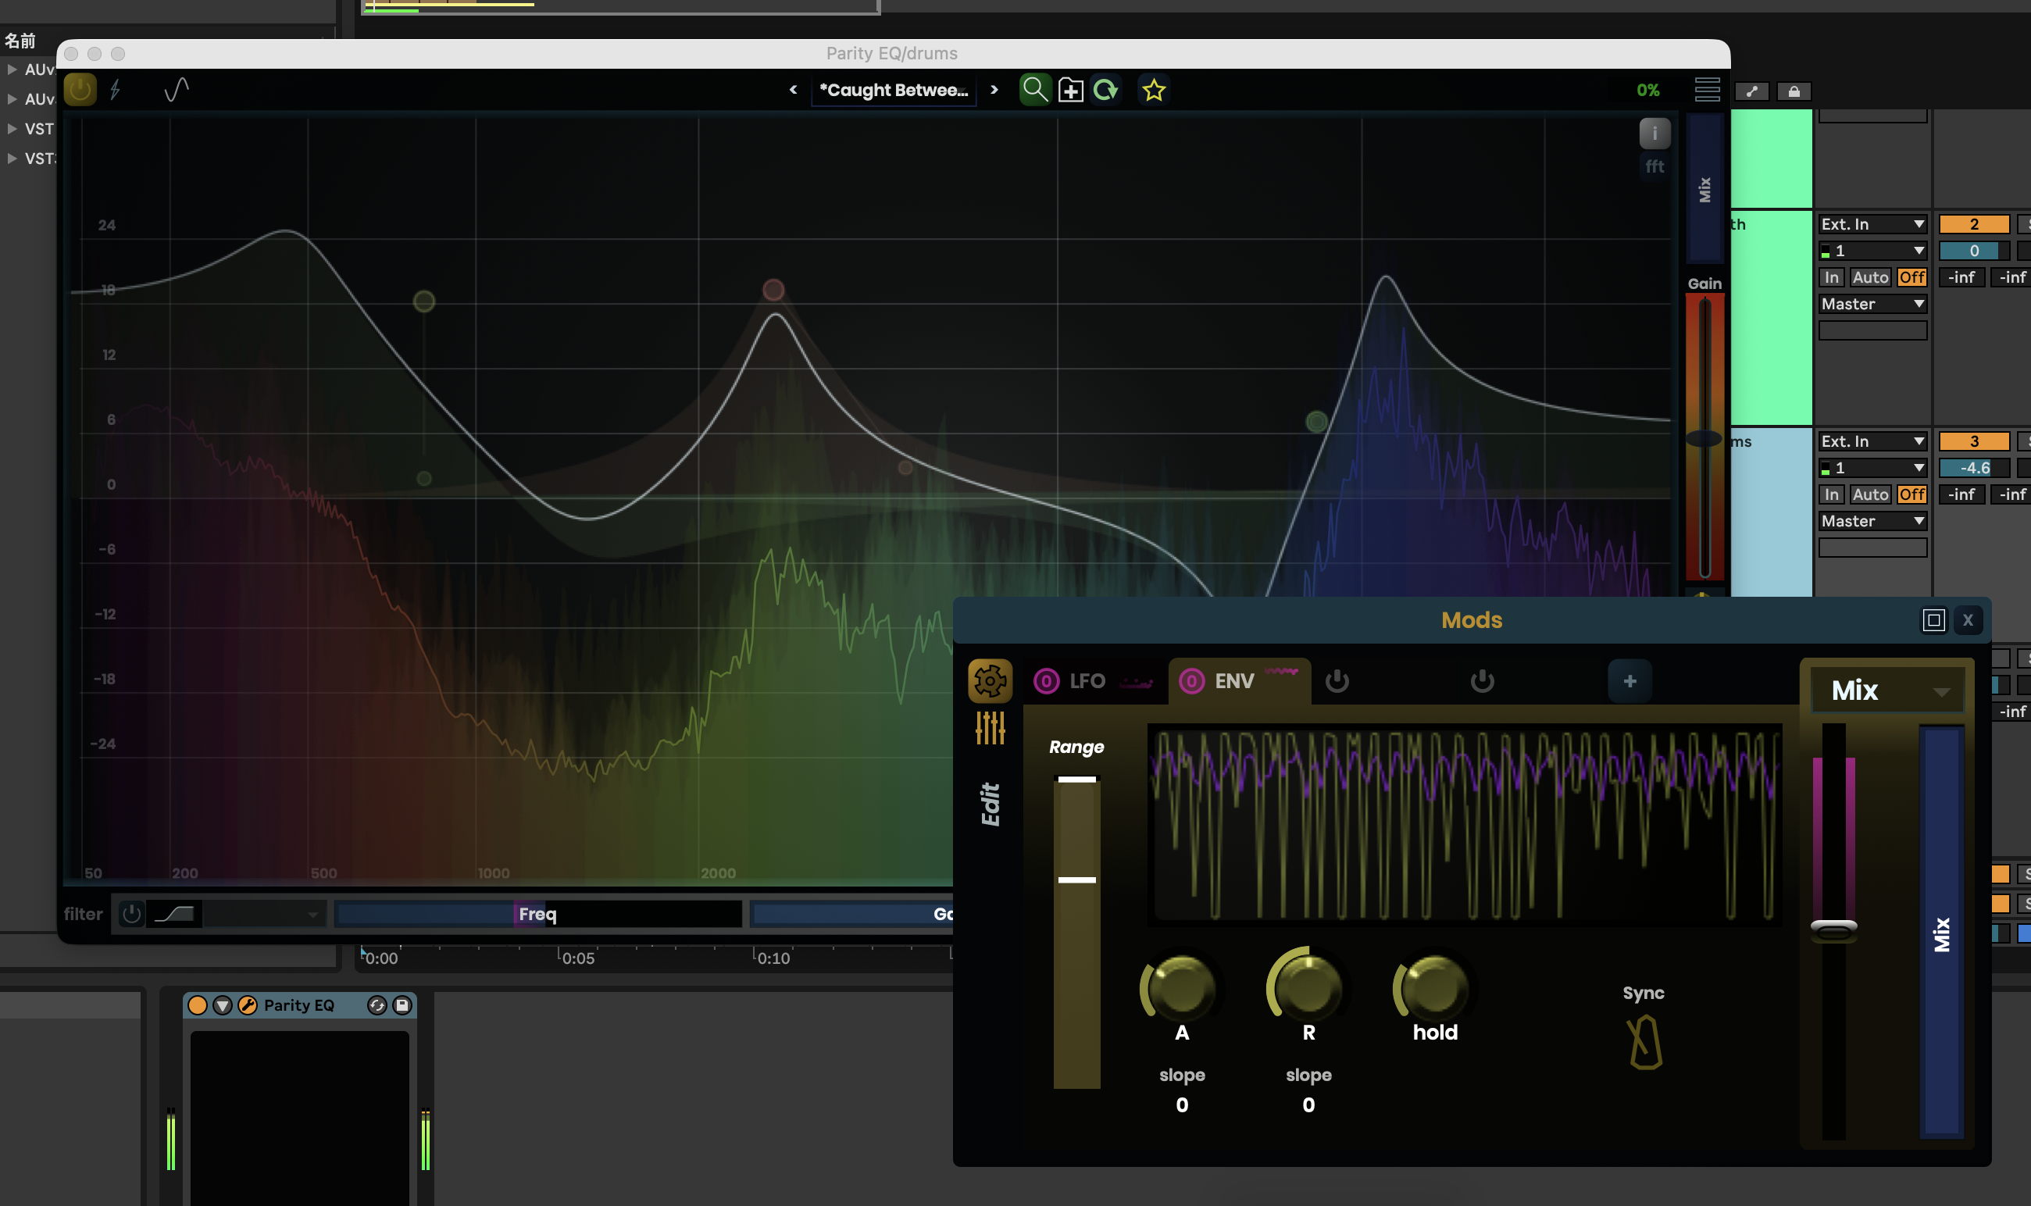The height and width of the screenshot is (1206, 2031).
Task: Mark the preset as favorite with the star
Action: tap(1153, 90)
